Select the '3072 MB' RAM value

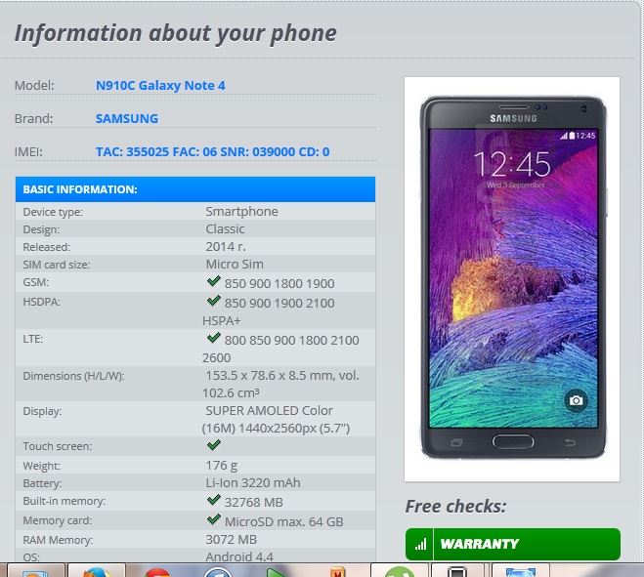(x=232, y=540)
